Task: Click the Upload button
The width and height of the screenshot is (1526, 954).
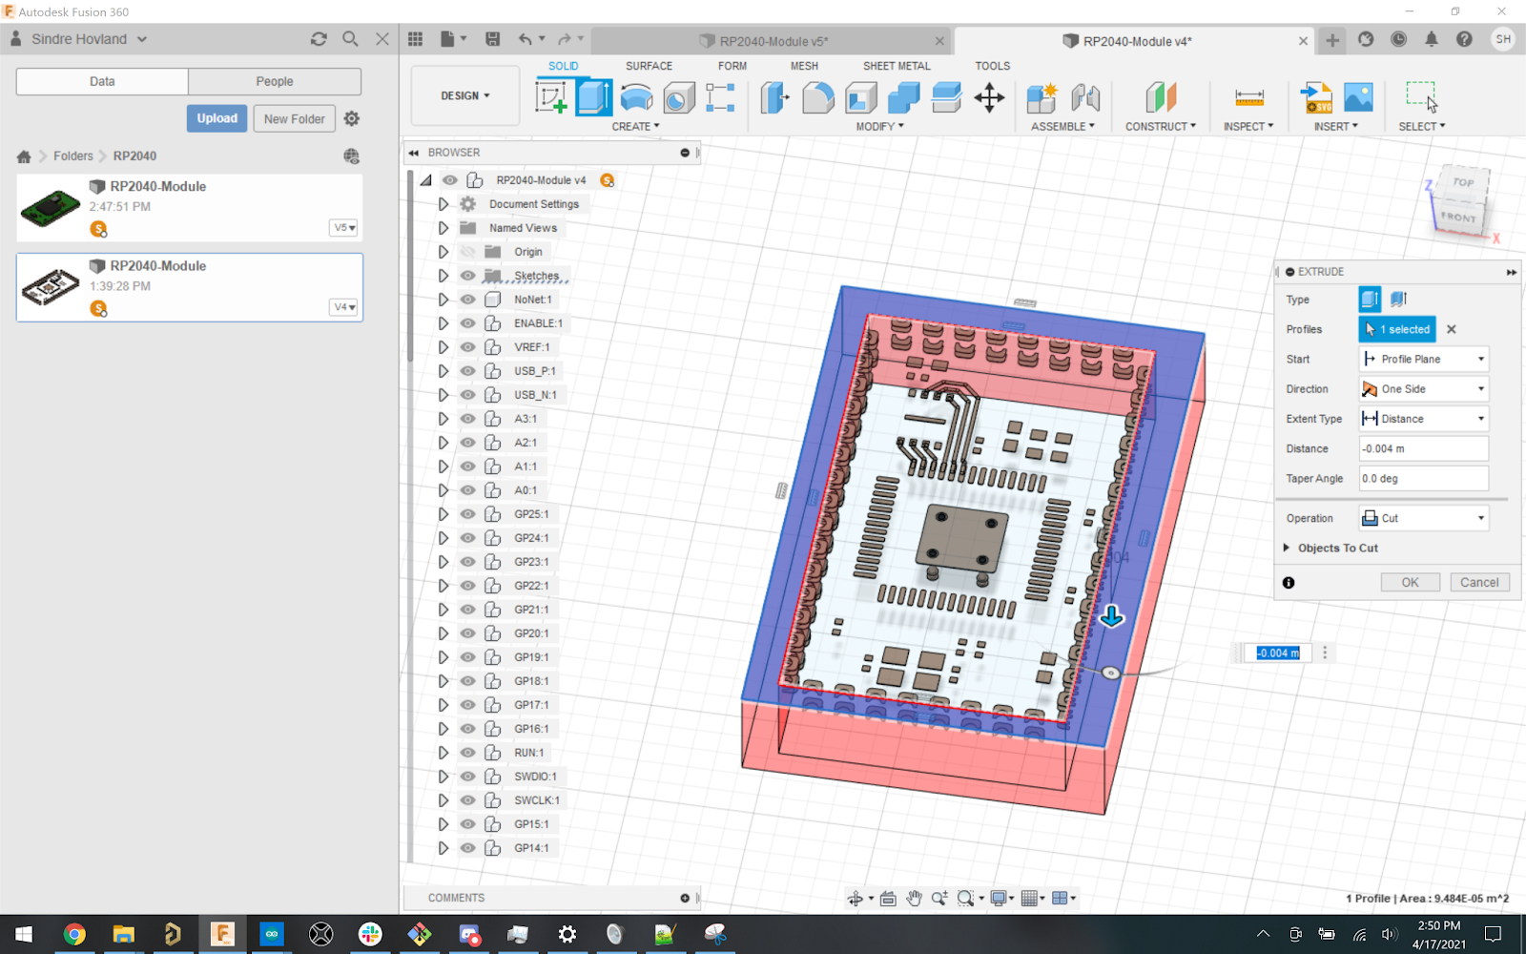Action: [x=217, y=118]
